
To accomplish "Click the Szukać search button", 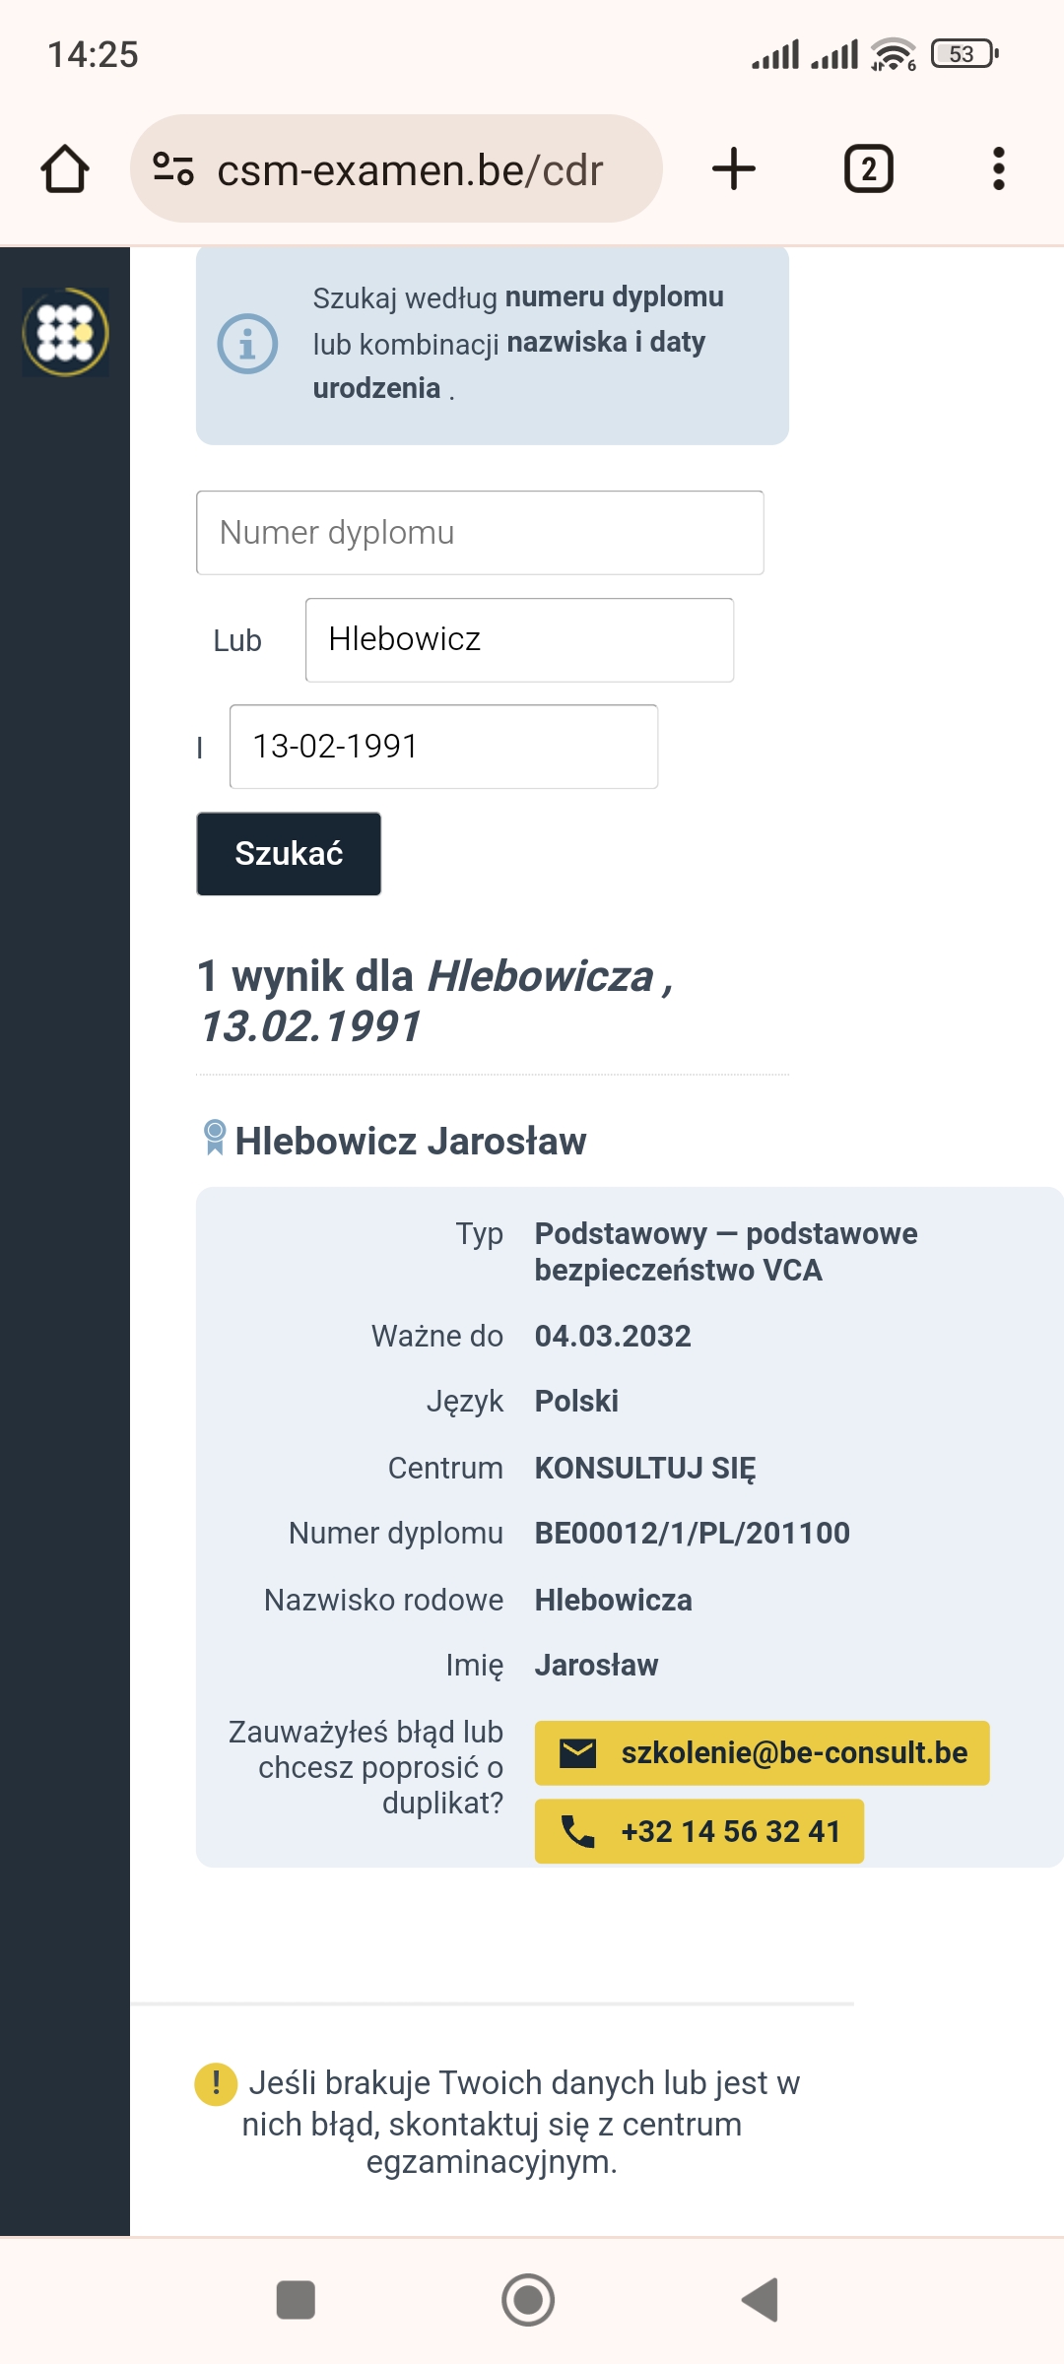I will [x=289, y=853].
